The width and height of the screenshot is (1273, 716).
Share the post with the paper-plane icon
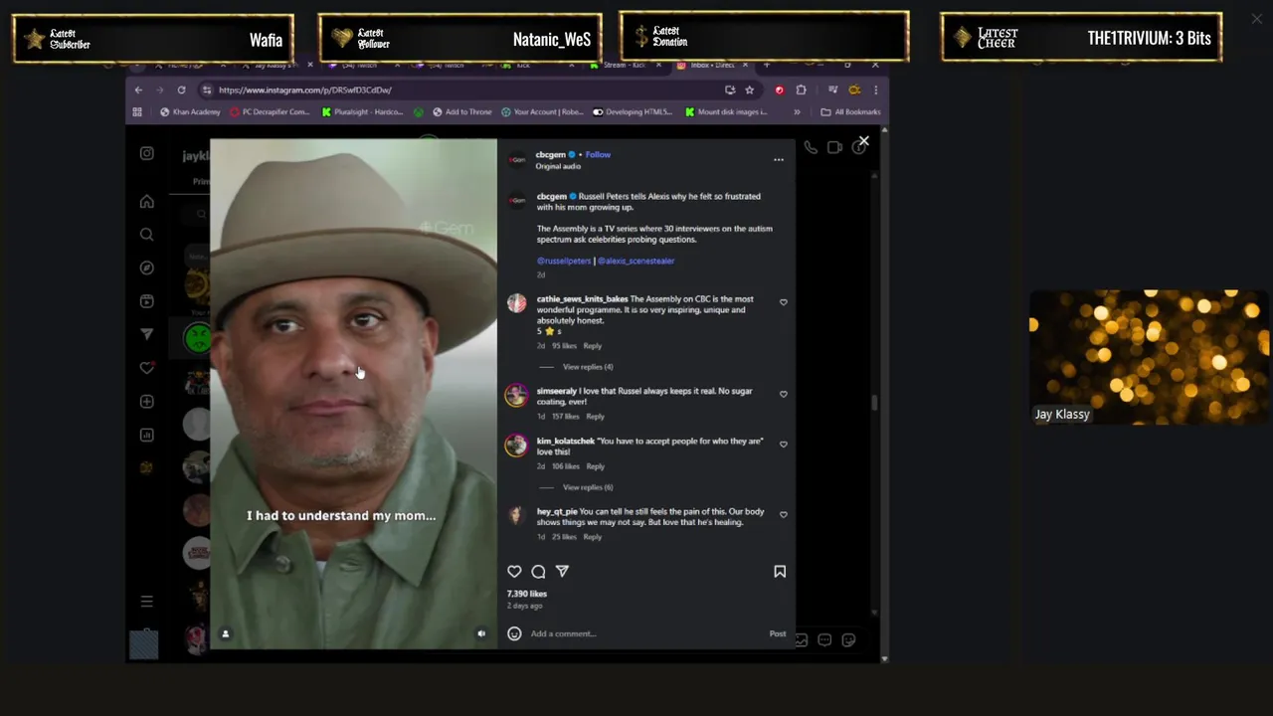562,571
